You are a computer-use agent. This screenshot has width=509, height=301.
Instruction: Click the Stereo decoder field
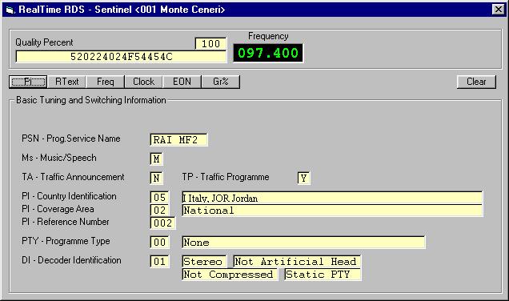coord(204,262)
